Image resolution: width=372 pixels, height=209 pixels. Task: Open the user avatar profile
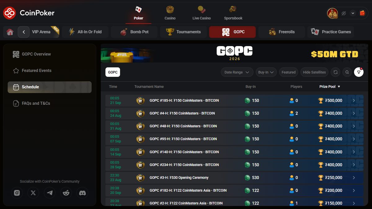click(332, 13)
